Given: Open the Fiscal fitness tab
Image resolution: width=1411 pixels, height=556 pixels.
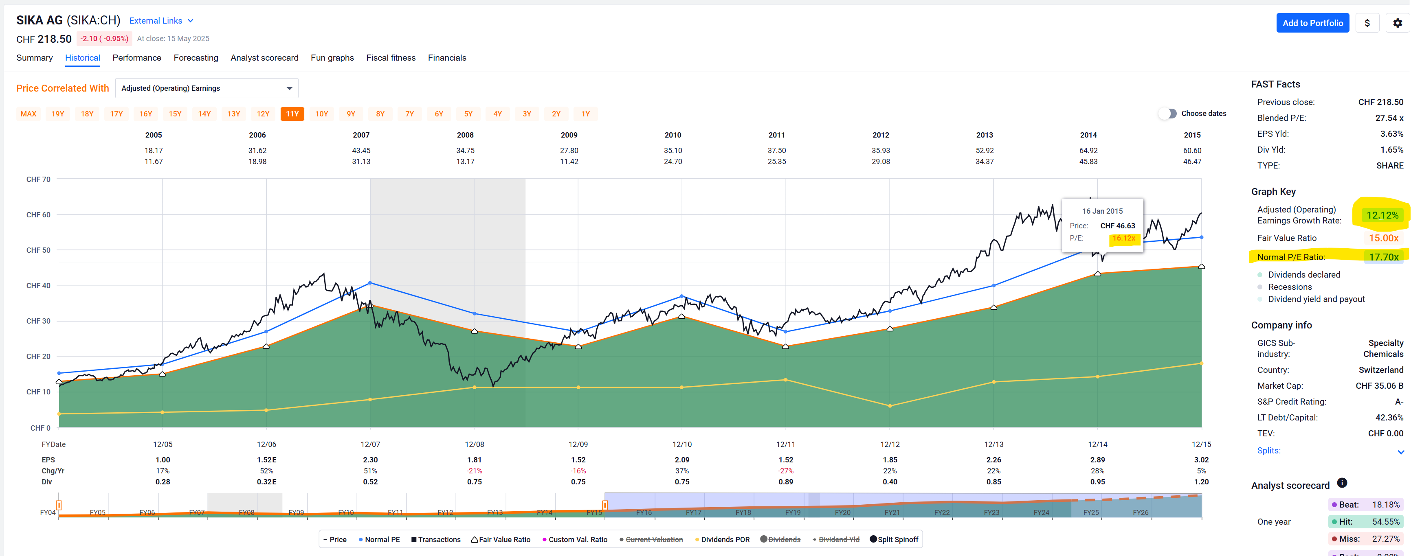Looking at the screenshot, I should (391, 57).
